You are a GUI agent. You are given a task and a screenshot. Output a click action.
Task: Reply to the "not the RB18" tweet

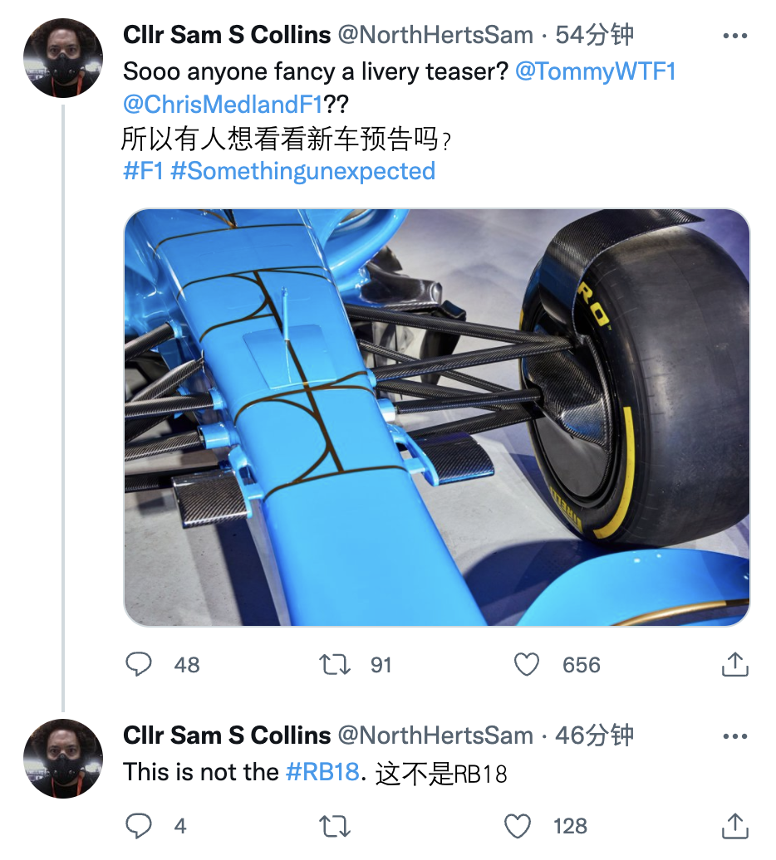[x=139, y=826]
